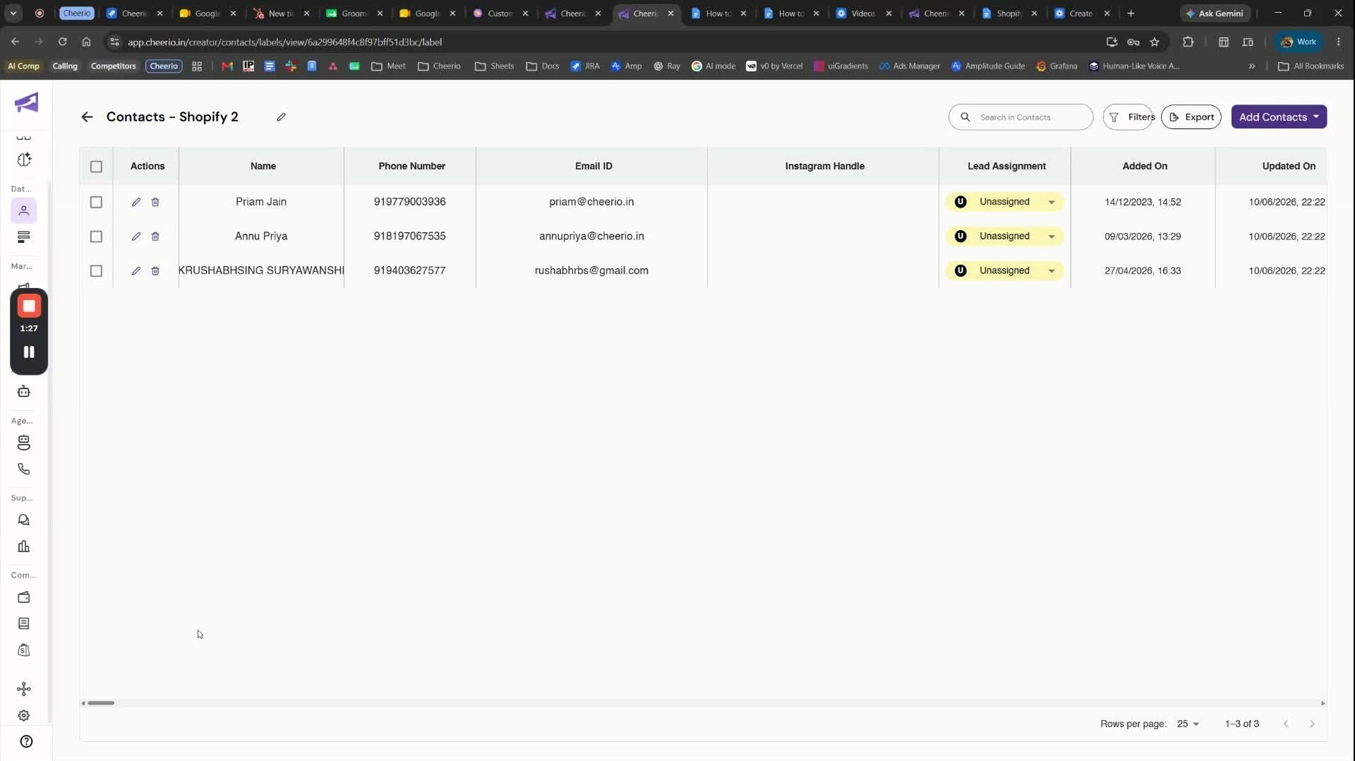Open the Filters button
This screenshot has height=761, width=1355.
(x=1129, y=117)
